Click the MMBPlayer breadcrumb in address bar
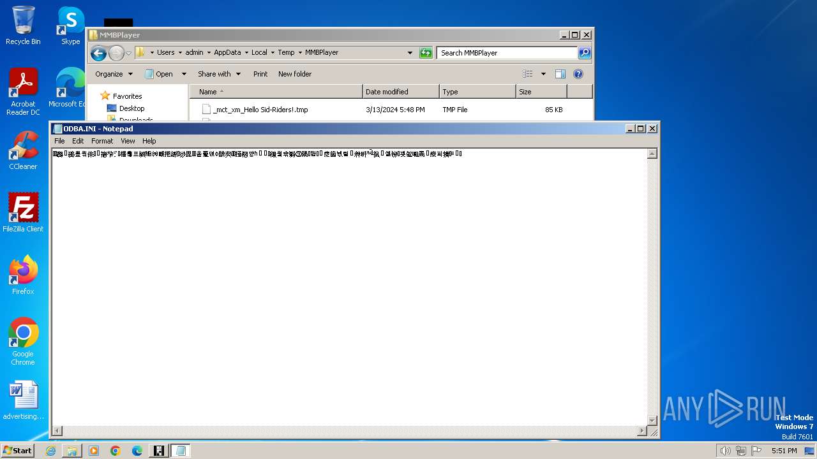Image resolution: width=817 pixels, height=459 pixels. (322, 53)
